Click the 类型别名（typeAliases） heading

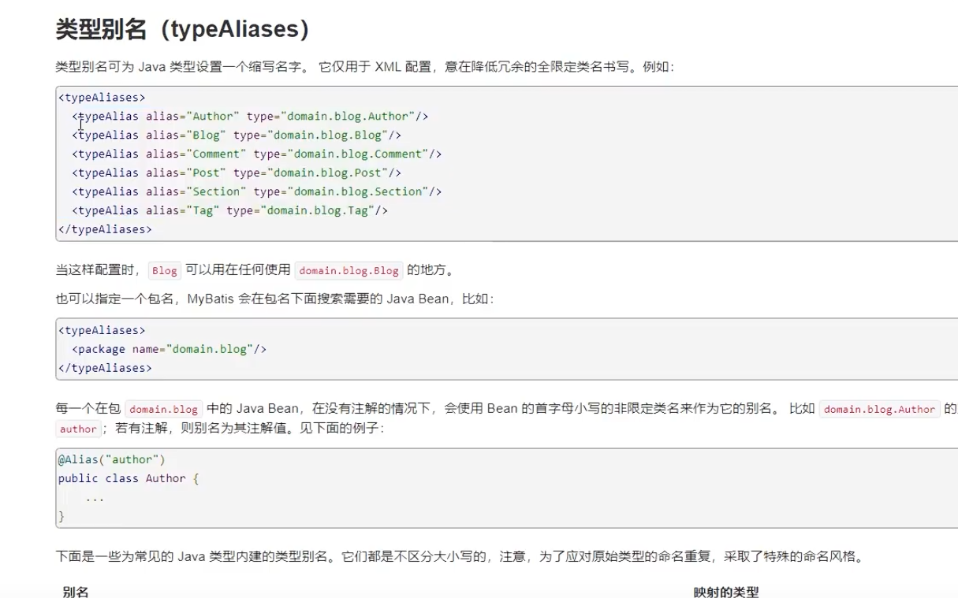point(182,30)
